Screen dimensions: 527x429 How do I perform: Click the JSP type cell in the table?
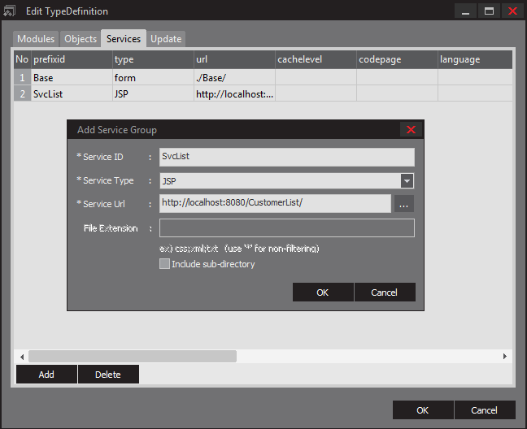point(153,93)
